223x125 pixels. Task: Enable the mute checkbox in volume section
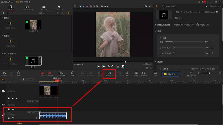coord(161,38)
